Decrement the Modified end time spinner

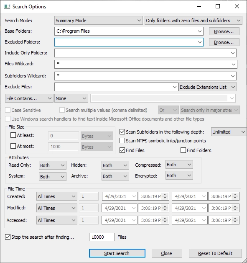(x=235, y=210)
